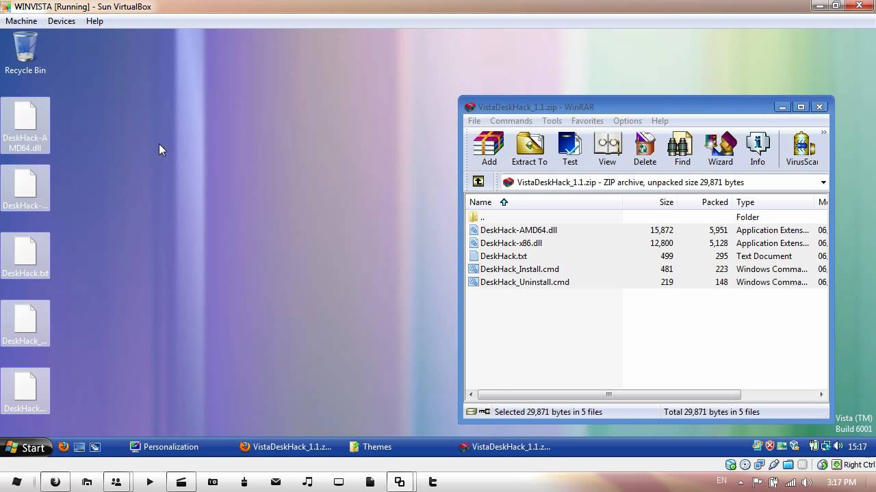
Task: Click the key icon in WinRAR status bar
Action: [x=485, y=411]
